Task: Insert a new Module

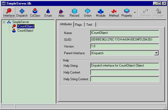Action: click(100, 13)
